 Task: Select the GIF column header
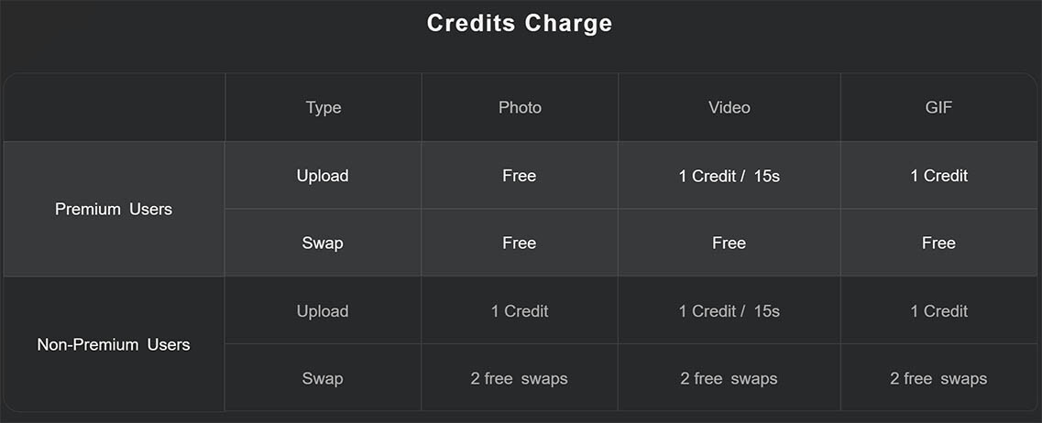coord(938,107)
